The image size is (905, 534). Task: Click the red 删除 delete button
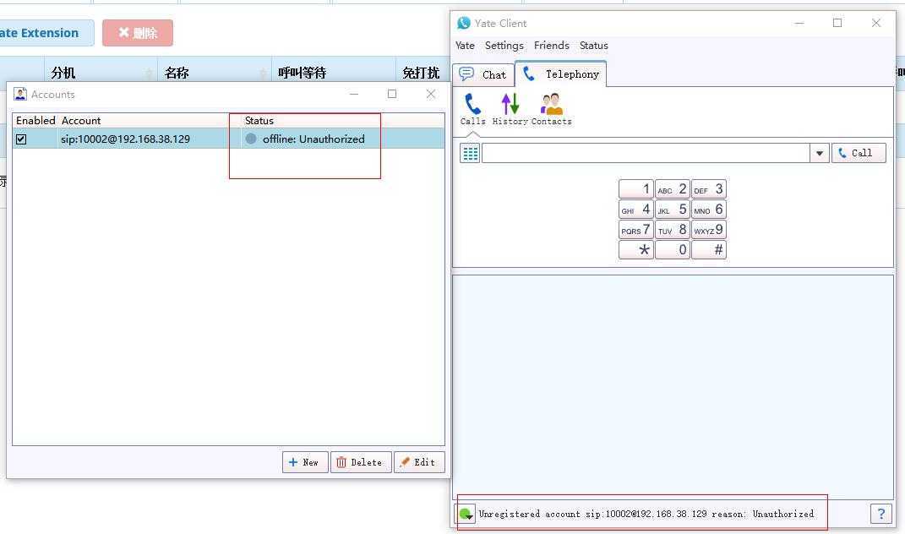pyautogui.click(x=138, y=33)
